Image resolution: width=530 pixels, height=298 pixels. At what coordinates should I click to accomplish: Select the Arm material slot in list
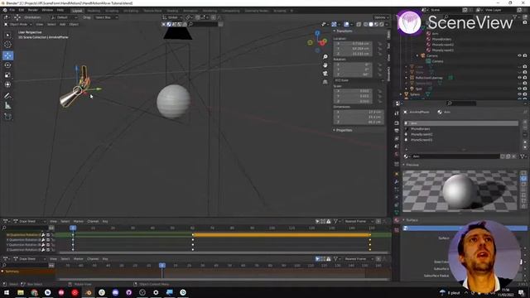point(461,123)
